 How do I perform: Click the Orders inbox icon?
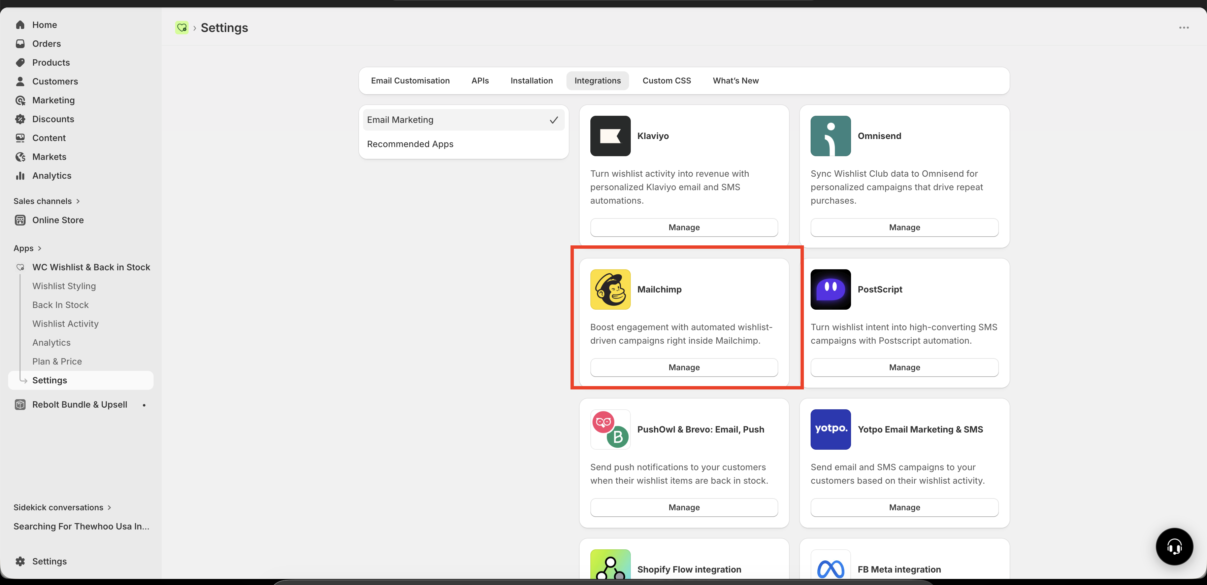tap(20, 43)
